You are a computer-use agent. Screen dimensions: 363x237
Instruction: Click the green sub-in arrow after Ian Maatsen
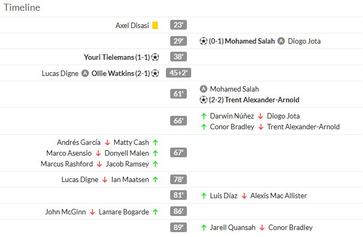pos(155,179)
